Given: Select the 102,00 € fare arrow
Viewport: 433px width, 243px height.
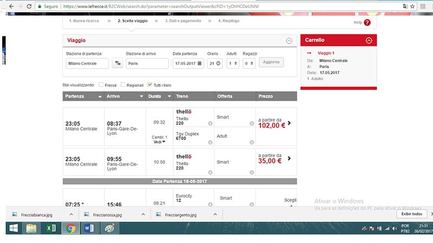Looking at the screenshot, I should coord(289,123).
